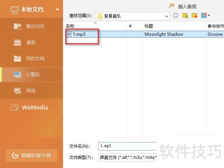The width and height of the screenshot is (224, 168).
Task: Expand the 查找范围 folder dropdown
Action: (167, 16)
